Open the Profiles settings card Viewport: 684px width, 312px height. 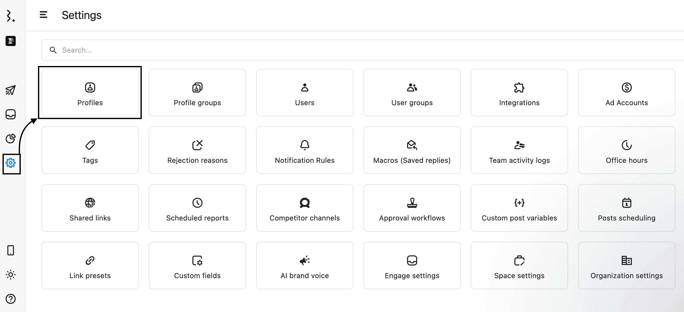[90, 93]
